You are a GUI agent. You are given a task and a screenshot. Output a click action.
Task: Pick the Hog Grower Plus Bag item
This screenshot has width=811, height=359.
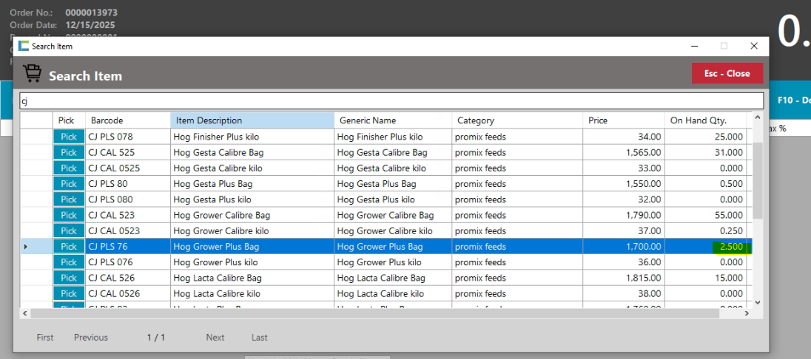click(69, 247)
